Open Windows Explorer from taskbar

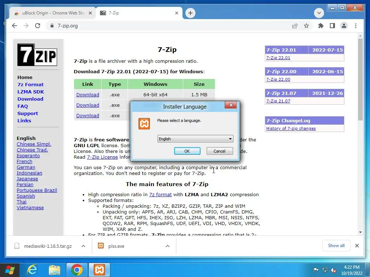(x=54, y=270)
